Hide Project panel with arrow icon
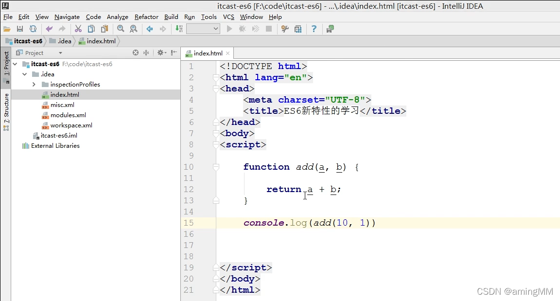 [174, 53]
